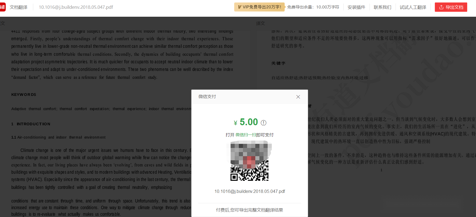Viewport: 476px width, 217px height.
Task: Click the ¥ 5.00 price amount
Action: pyautogui.click(x=246, y=122)
